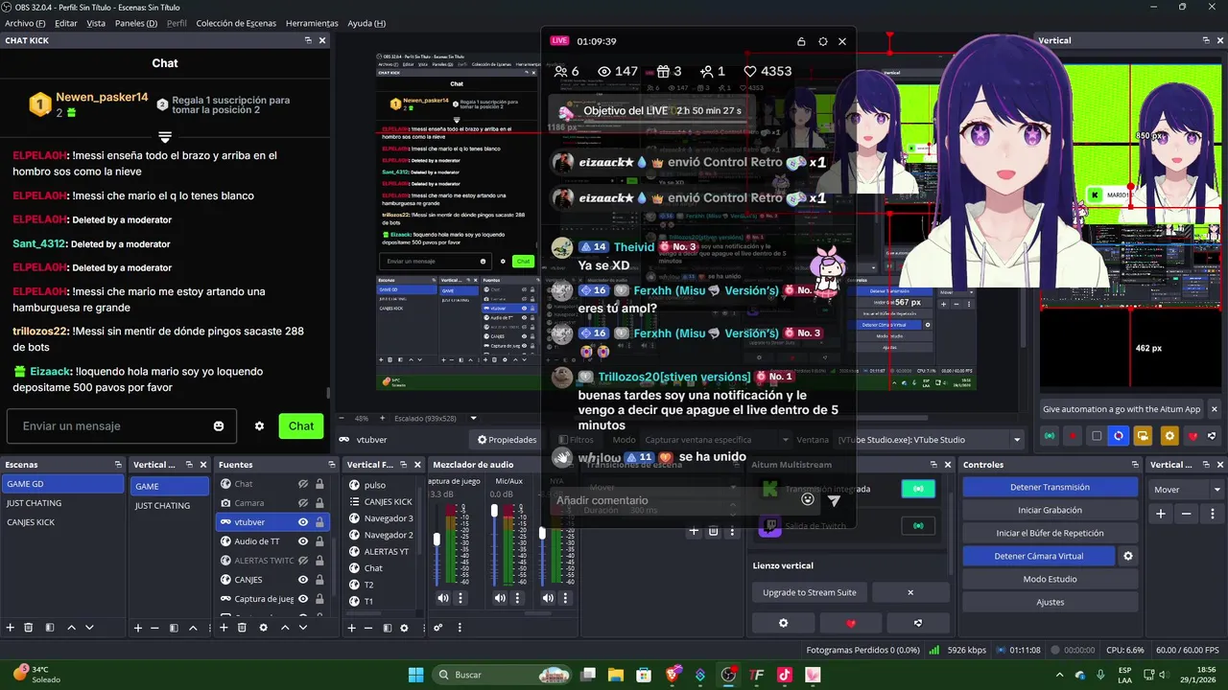Open source properties gear in Fuentes toolbar

click(265, 628)
